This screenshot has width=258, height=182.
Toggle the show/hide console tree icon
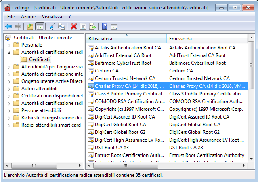40,26
